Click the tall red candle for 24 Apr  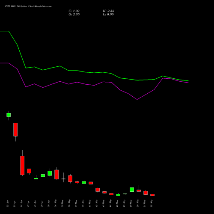click(22, 165)
